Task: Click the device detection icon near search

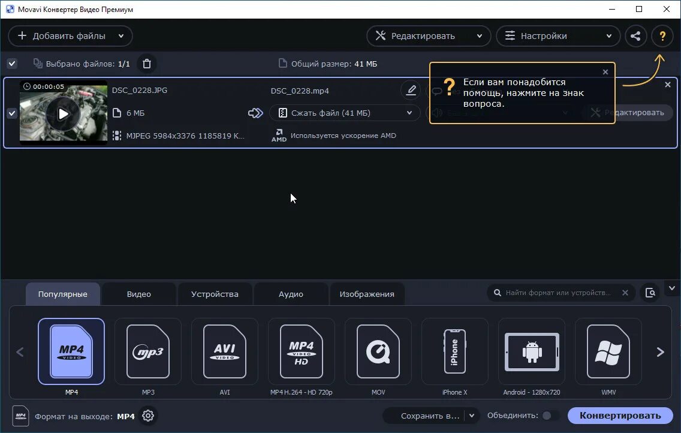Action: pos(650,293)
